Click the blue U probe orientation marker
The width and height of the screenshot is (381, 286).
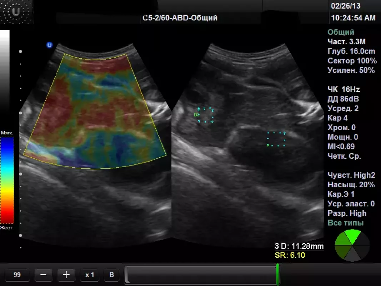coord(49,45)
